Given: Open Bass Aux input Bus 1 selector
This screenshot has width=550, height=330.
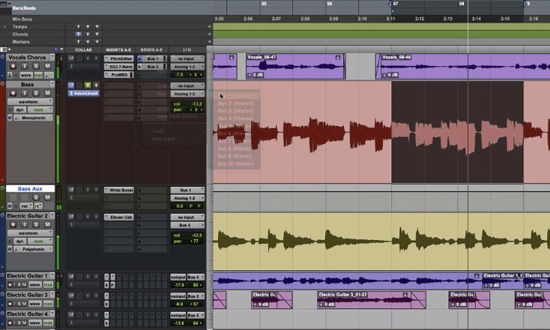Looking at the screenshot, I should 187,190.
